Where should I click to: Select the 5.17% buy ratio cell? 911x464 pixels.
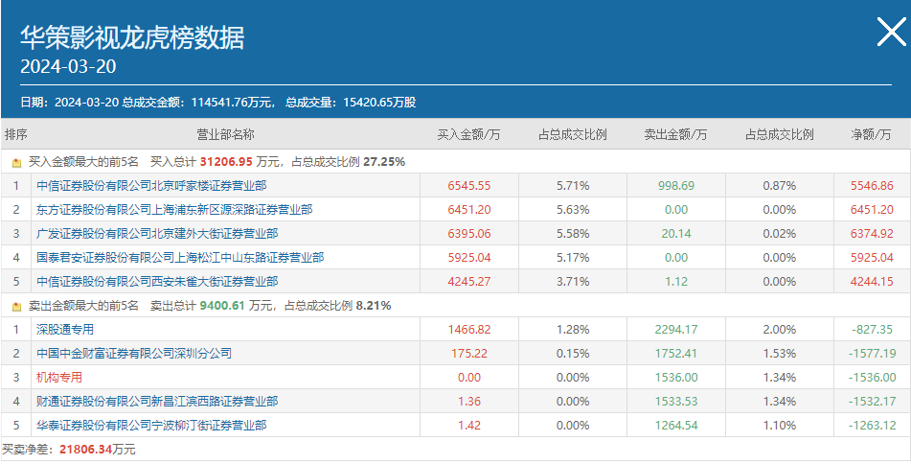(573, 258)
